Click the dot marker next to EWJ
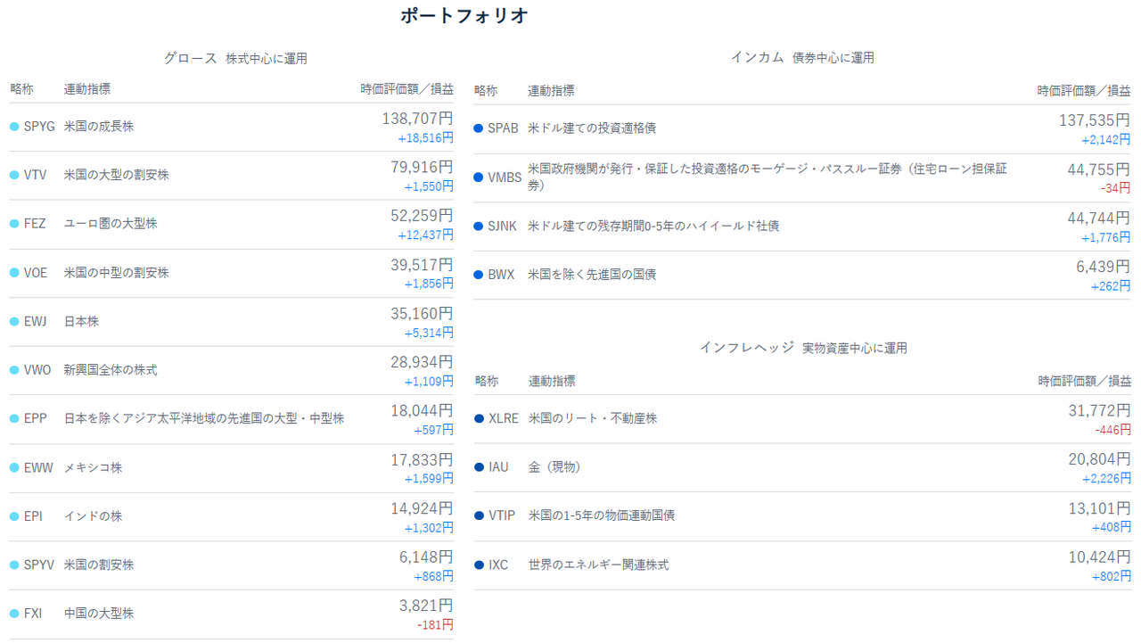Viewport: 1141px width, 643px height. 14,321
